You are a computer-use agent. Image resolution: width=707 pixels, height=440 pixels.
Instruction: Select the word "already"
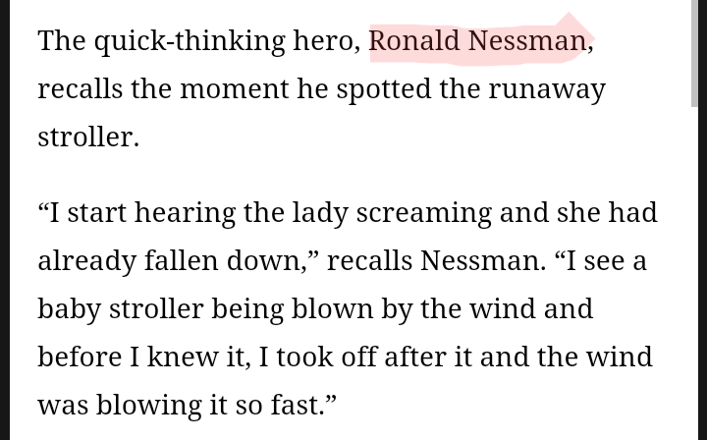click(85, 260)
